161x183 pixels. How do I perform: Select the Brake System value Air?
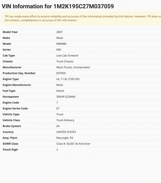(58, 126)
